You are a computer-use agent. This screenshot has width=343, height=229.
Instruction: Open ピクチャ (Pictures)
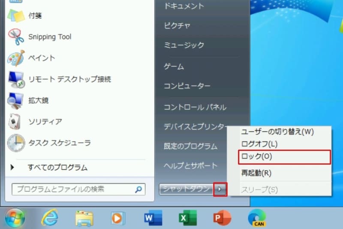point(177,26)
